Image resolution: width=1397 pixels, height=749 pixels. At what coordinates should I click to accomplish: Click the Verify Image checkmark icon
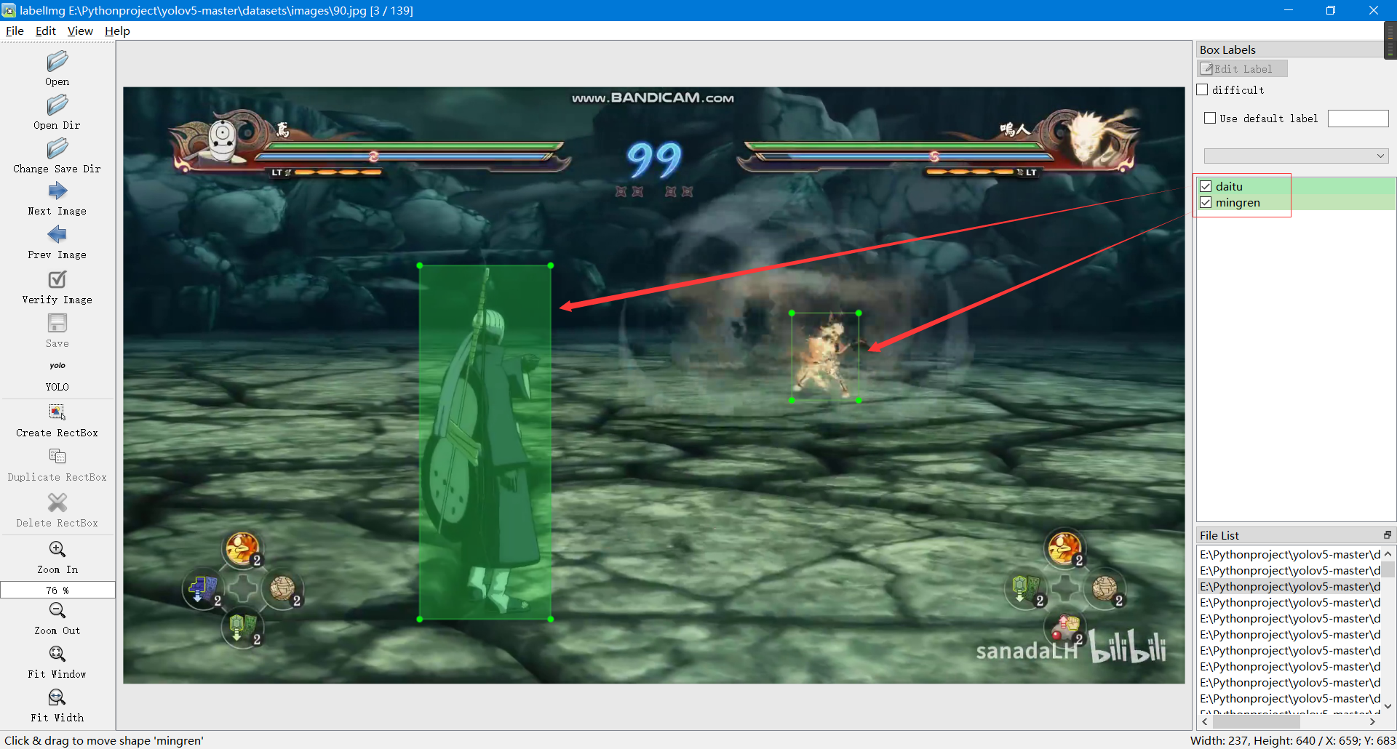(x=57, y=280)
